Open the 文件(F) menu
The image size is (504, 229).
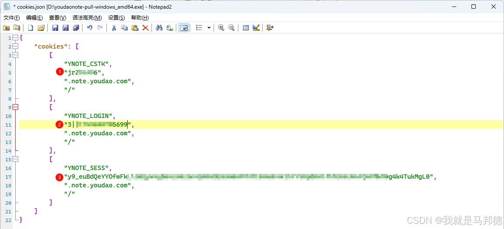point(12,18)
